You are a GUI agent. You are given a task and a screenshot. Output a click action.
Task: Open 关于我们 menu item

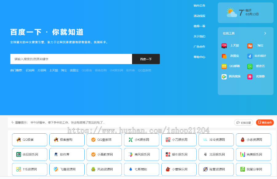pos(199,36)
